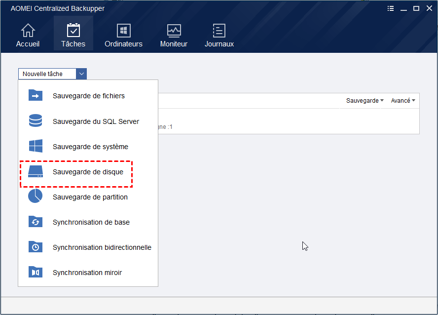Click the Nouvelle tâche combo box label

(x=42, y=74)
